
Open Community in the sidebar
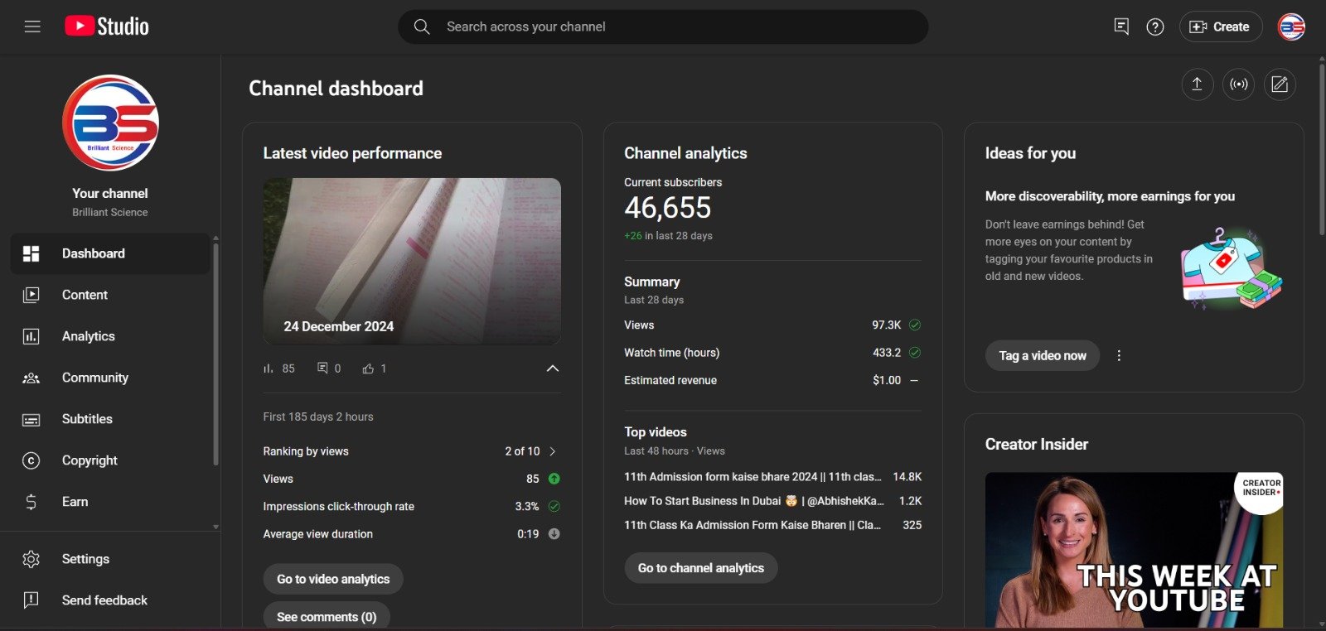click(110, 378)
